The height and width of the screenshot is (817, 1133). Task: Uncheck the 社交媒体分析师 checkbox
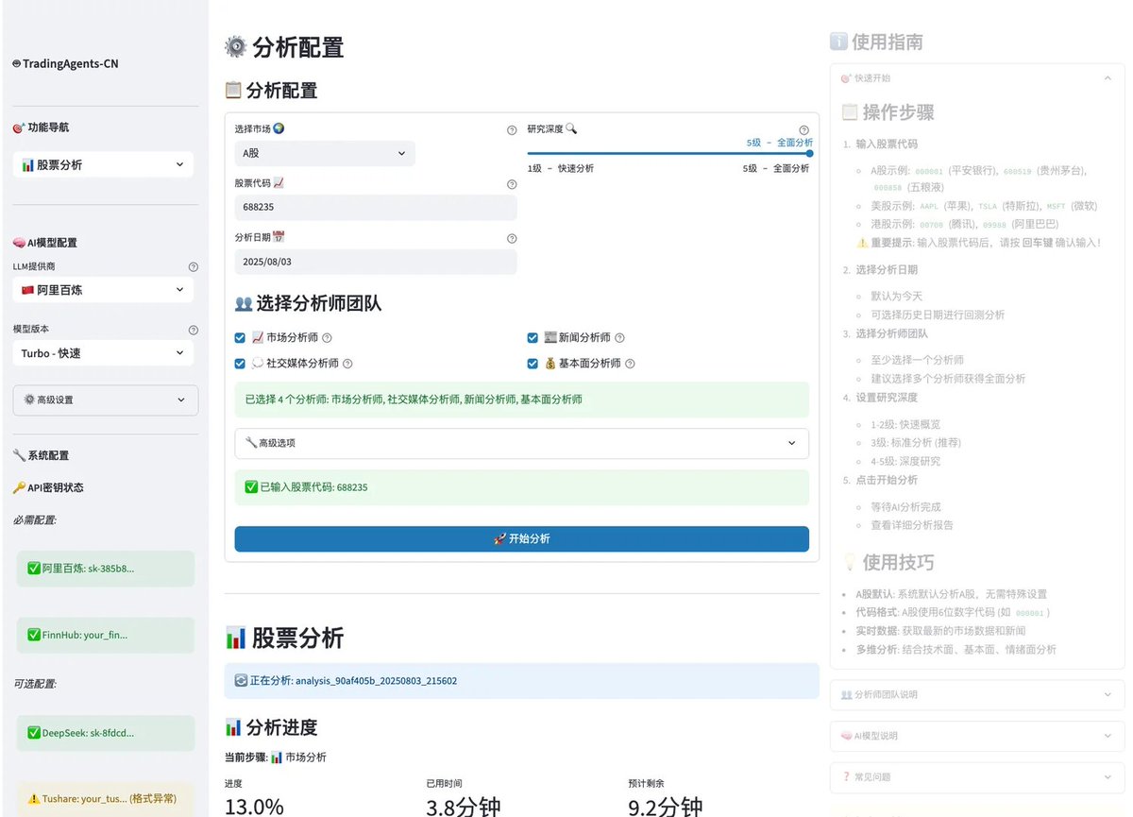point(240,363)
